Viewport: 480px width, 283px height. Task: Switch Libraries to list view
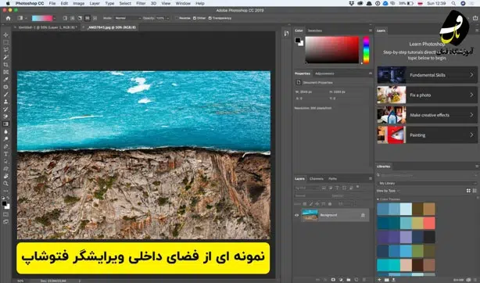click(x=475, y=191)
